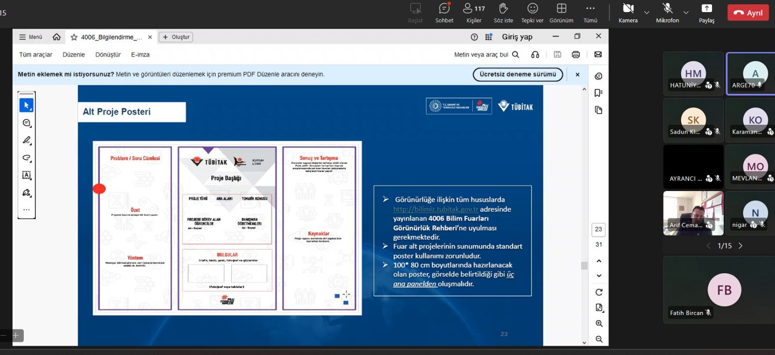Select the highlighter pen tool
Screen dimensions: 775x355
(x=27, y=140)
